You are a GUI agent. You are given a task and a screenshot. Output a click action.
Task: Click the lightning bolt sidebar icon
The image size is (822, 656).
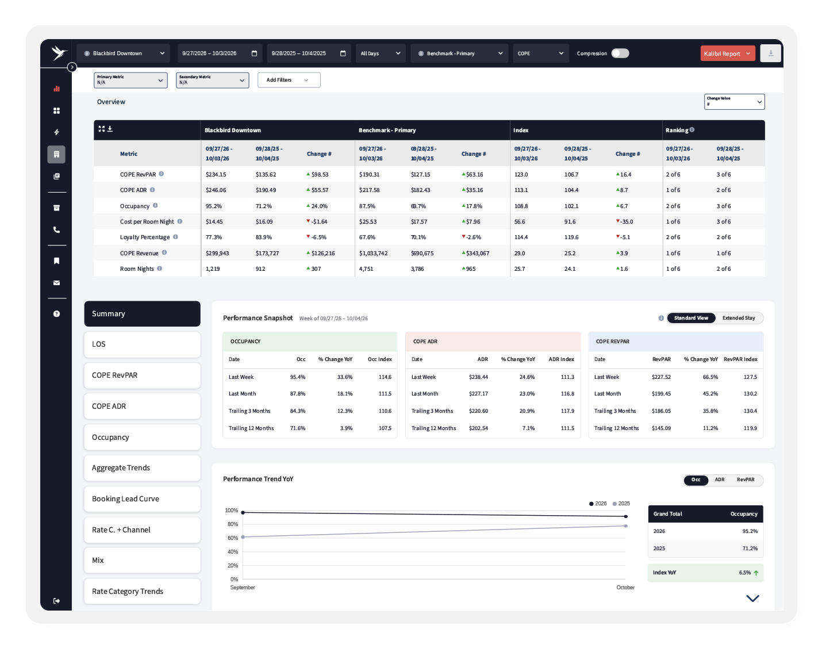point(56,132)
